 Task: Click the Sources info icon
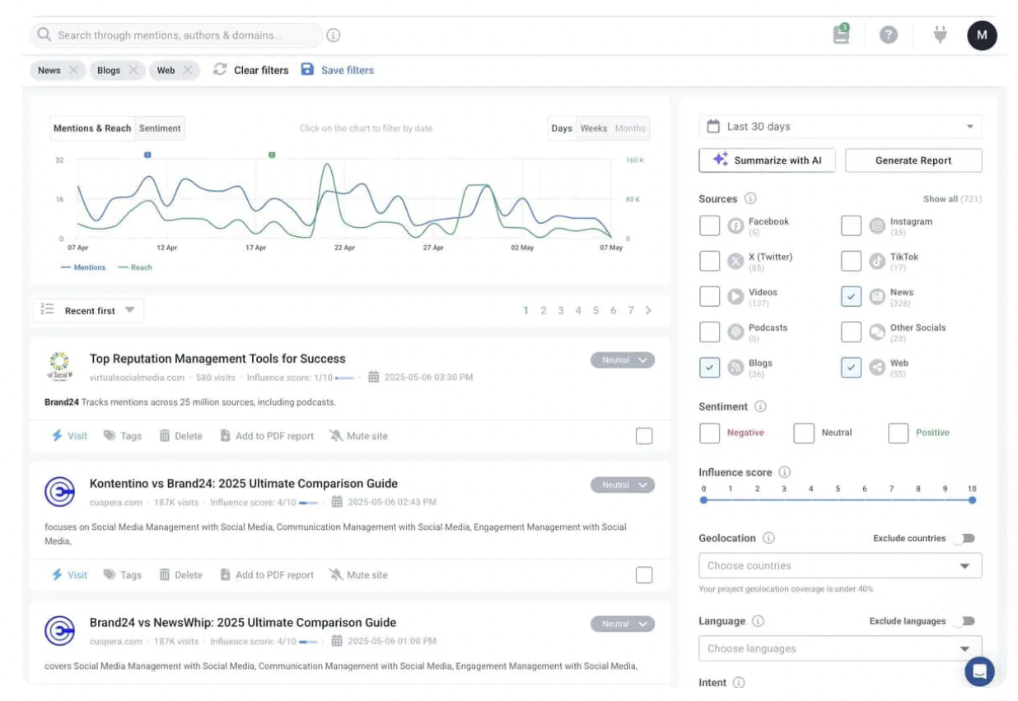(750, 199)
